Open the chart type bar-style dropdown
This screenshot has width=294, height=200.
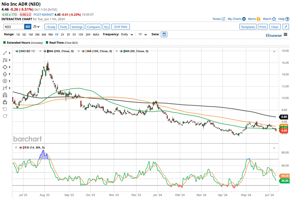[36, 27]
